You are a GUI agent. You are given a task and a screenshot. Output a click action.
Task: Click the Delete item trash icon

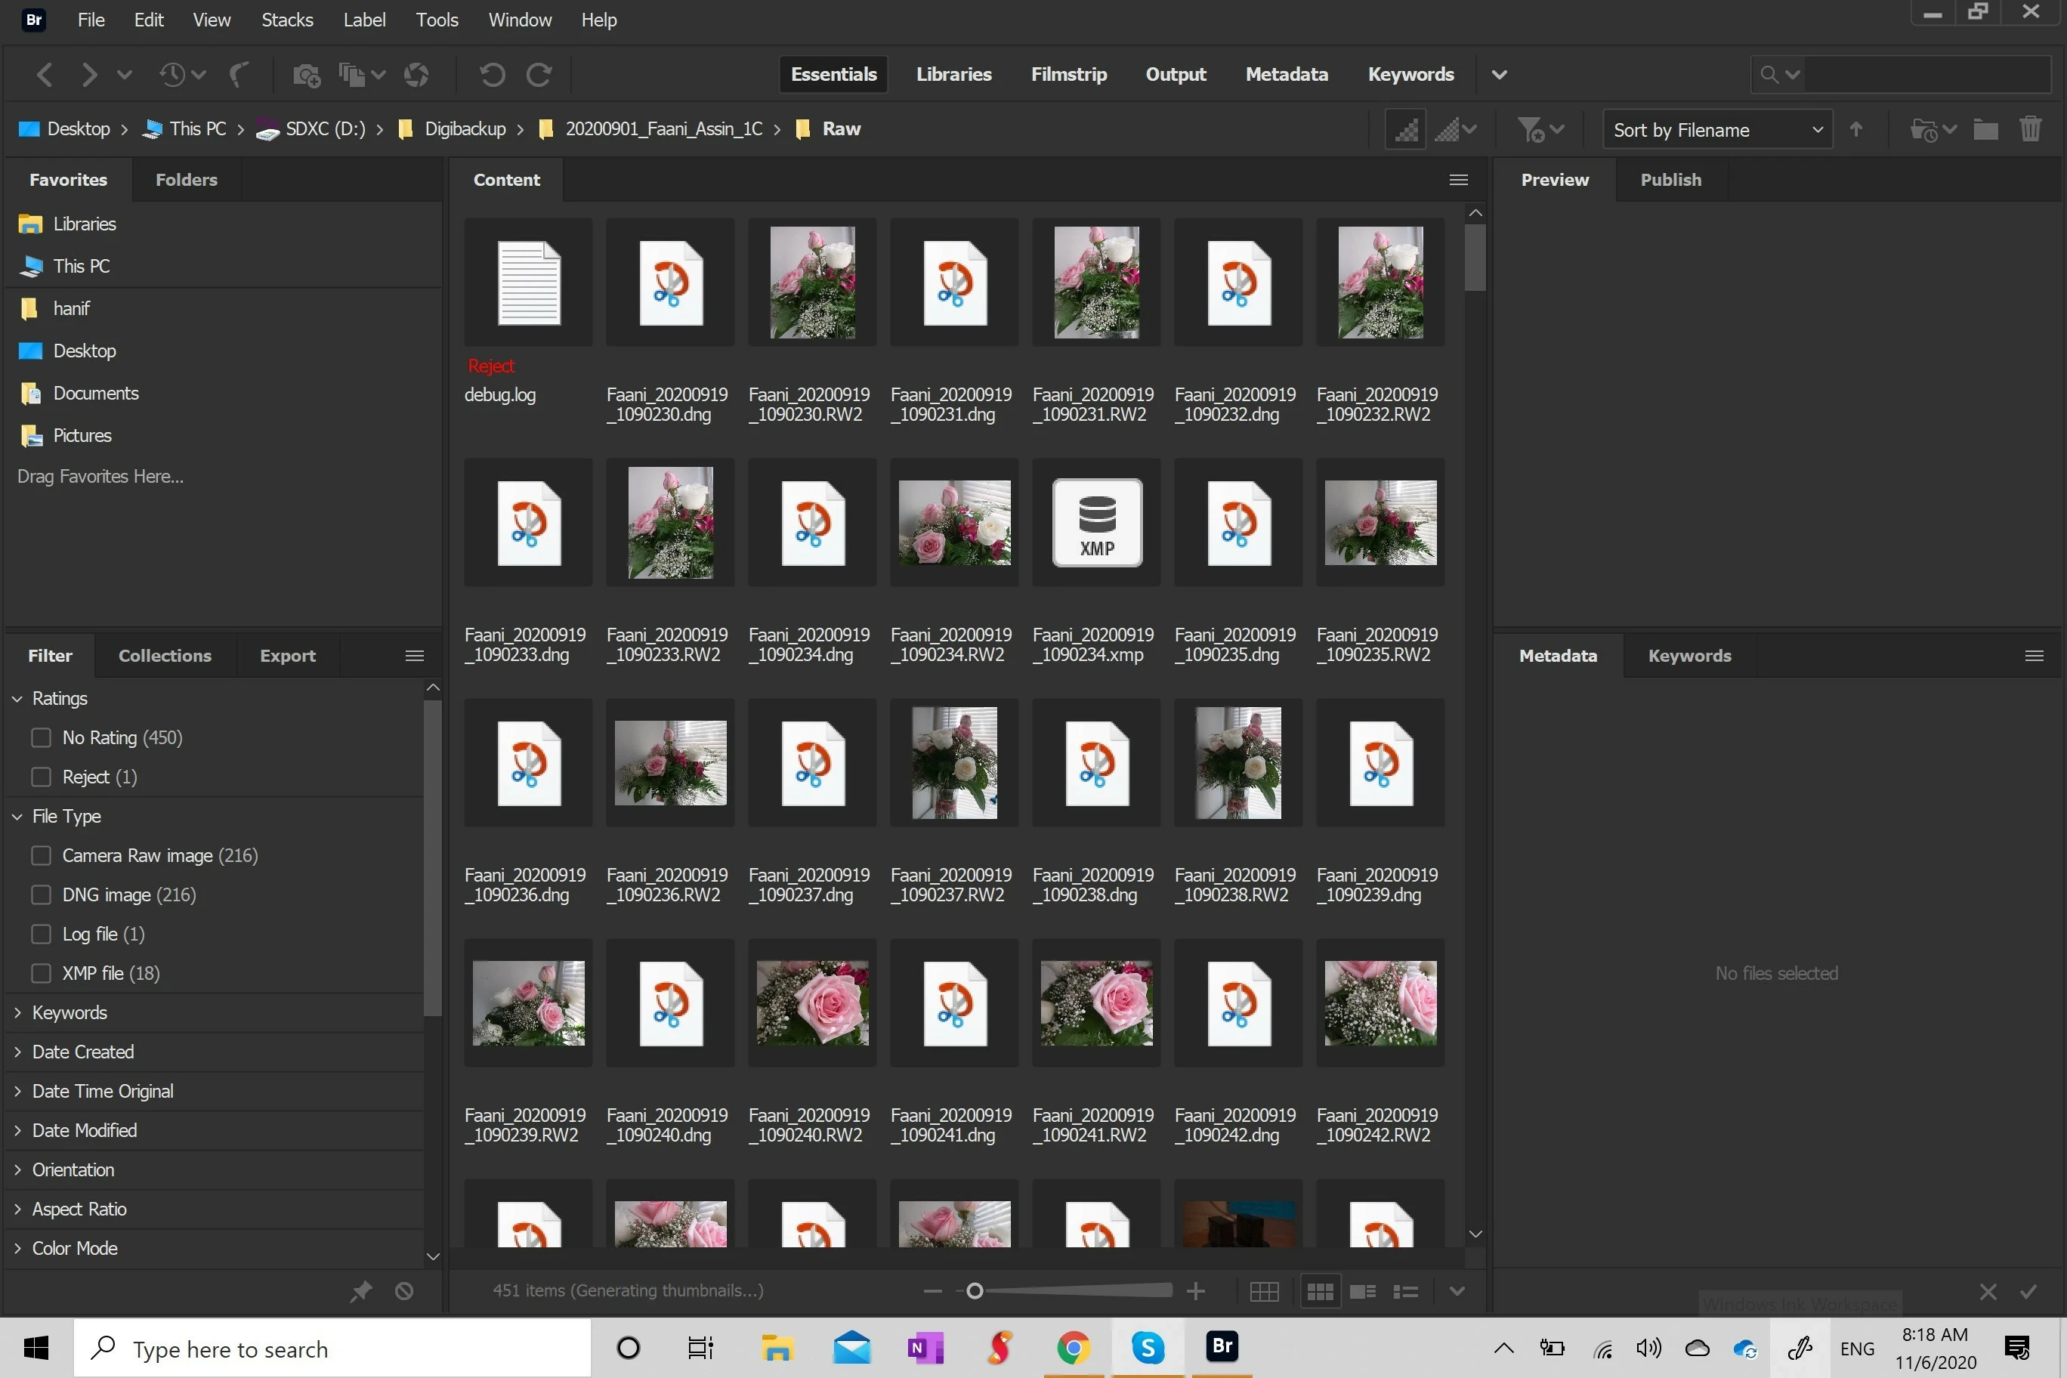[x=2030, y=130]
